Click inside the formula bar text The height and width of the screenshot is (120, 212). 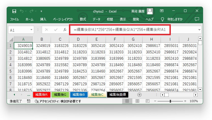120,30
